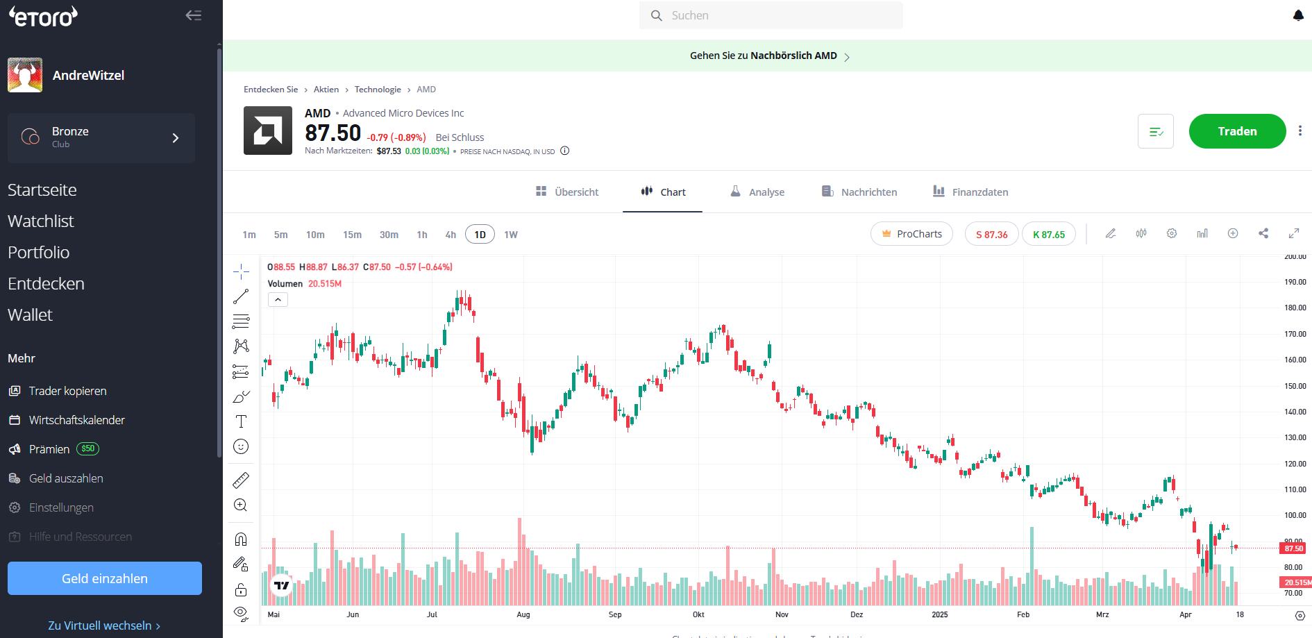Select the 30m timeframe
The width and height of the screenshot is (1312, 638).
pyautogui.click(x=389, y=235)
